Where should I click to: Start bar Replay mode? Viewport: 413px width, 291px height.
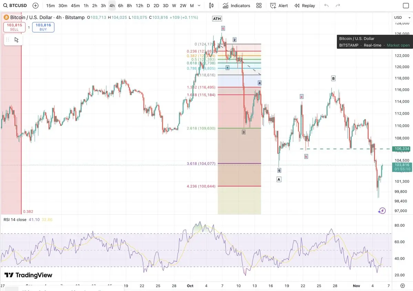[305, 6]
